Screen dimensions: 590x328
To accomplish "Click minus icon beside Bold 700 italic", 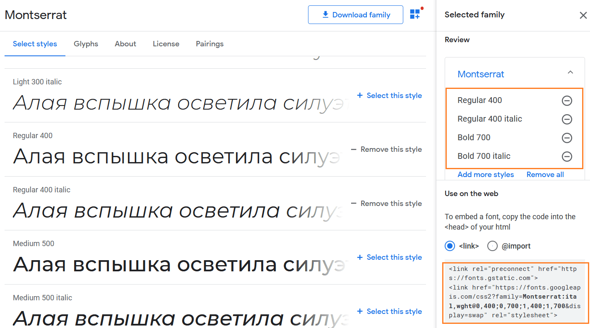I will point(566,156).
